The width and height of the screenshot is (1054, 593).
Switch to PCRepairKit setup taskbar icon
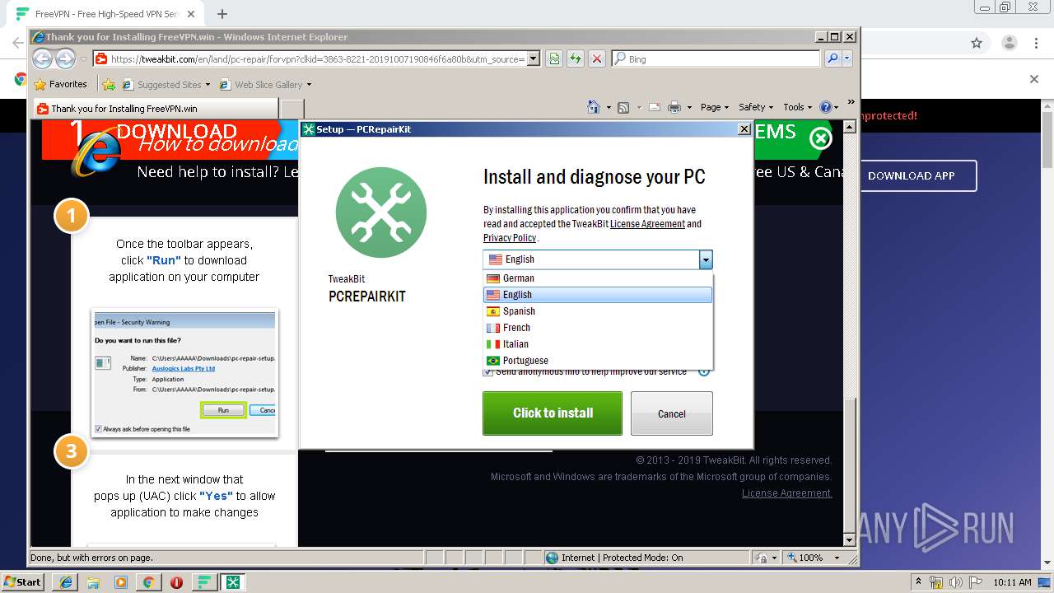click(x=233, y=582)
